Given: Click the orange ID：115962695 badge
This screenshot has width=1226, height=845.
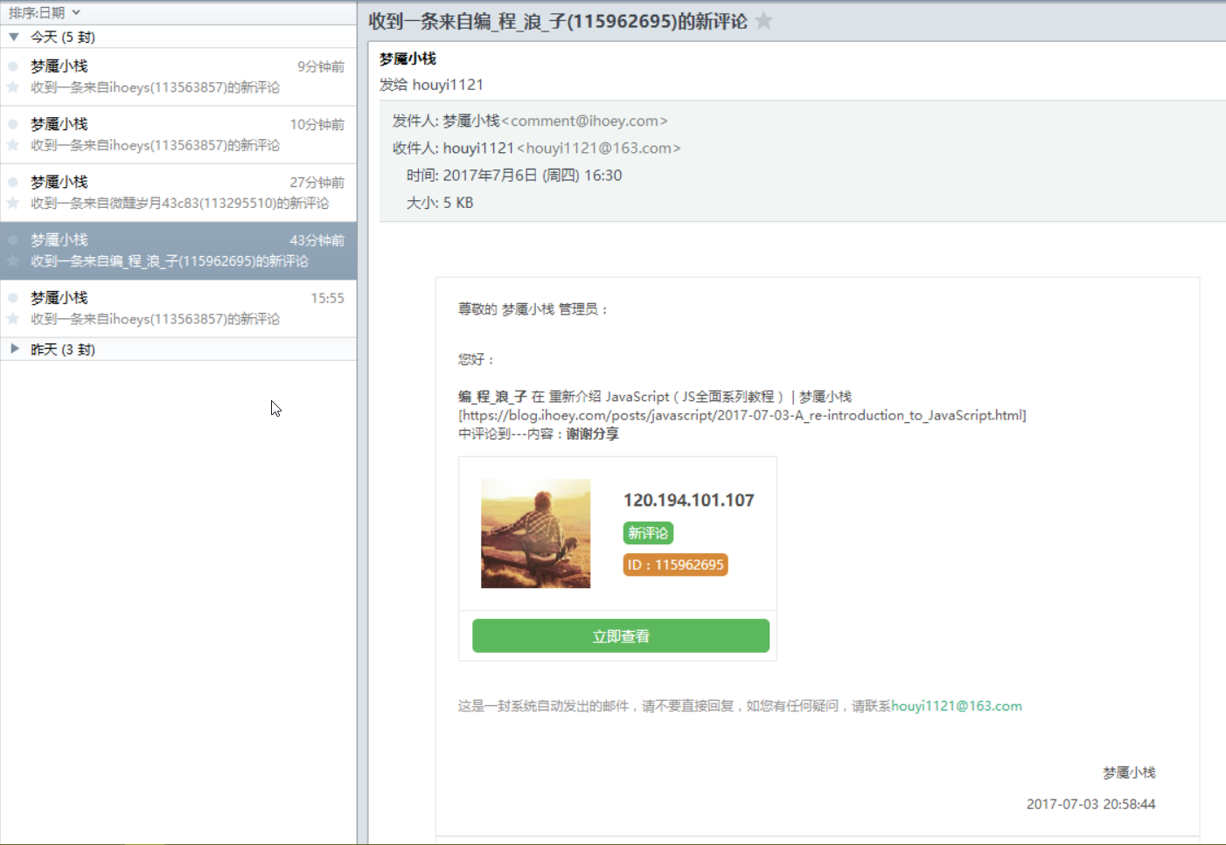Looking at the screenshot, I should (x=676, y=564).
